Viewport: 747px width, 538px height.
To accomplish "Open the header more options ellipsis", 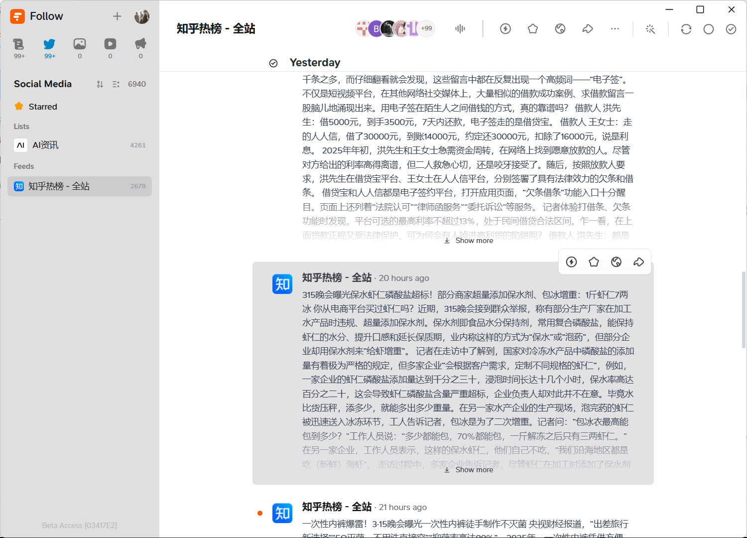I will pos(615,29).
